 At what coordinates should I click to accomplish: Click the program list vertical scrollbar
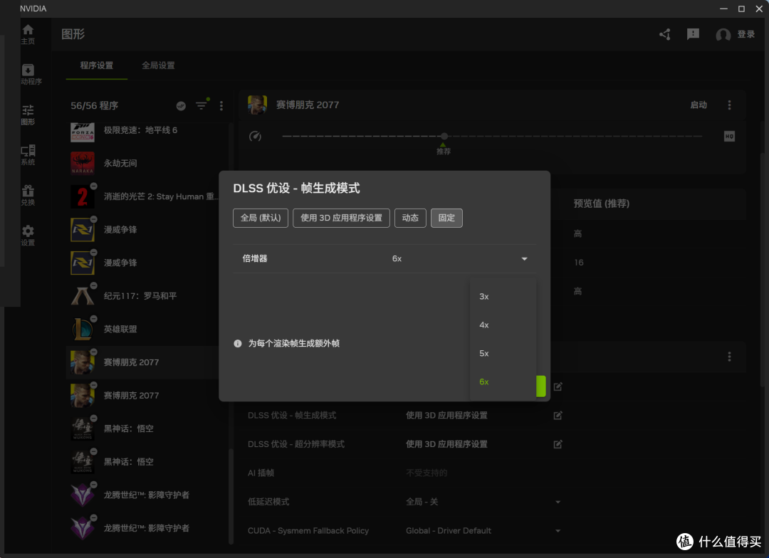tap(230, 495)
